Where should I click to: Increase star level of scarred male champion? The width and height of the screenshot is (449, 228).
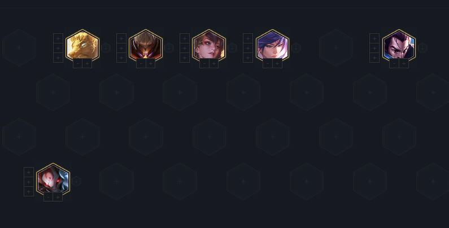coord(404,63)
